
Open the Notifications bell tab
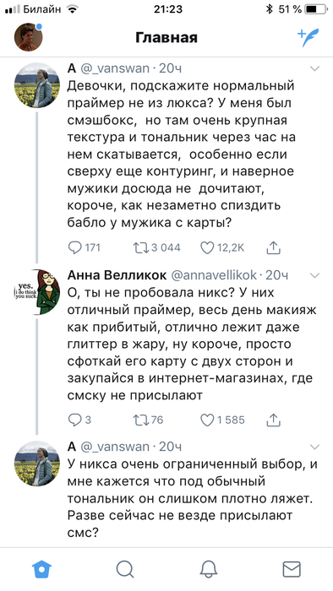tap(208, 569)
